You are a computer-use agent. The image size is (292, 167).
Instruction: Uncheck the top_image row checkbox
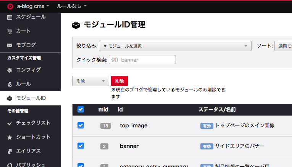coord(81,125)
